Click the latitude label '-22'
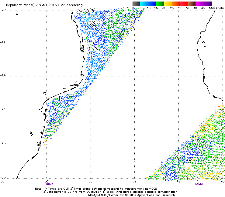Screen dimensions: 225x197 (x=3, y=42)
